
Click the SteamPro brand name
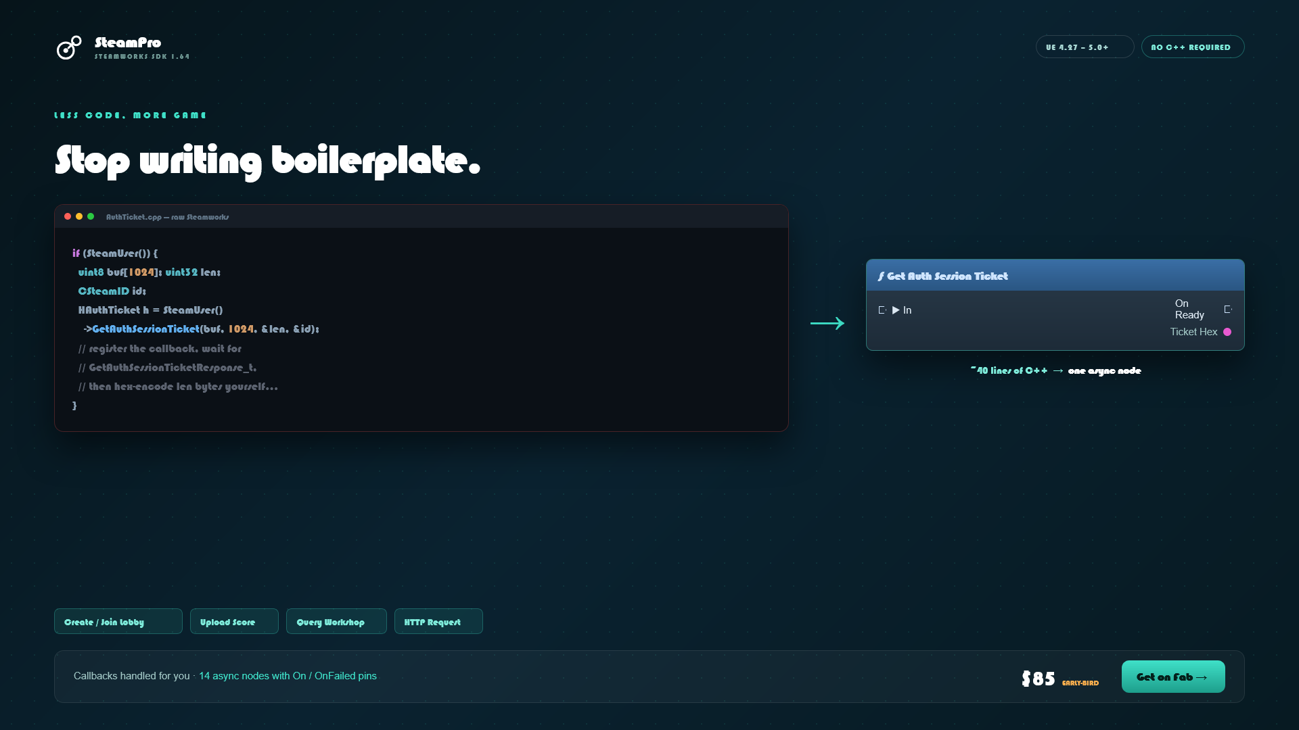click(x=128, y=43)
